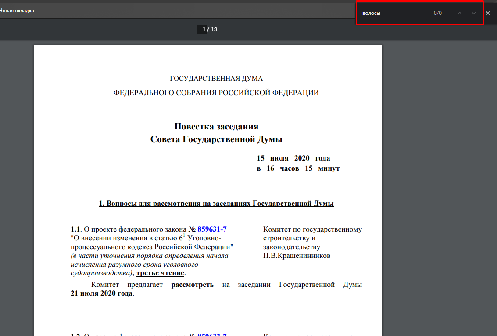Select the "Новая вкладка" tab title

(x=17, y=11)
